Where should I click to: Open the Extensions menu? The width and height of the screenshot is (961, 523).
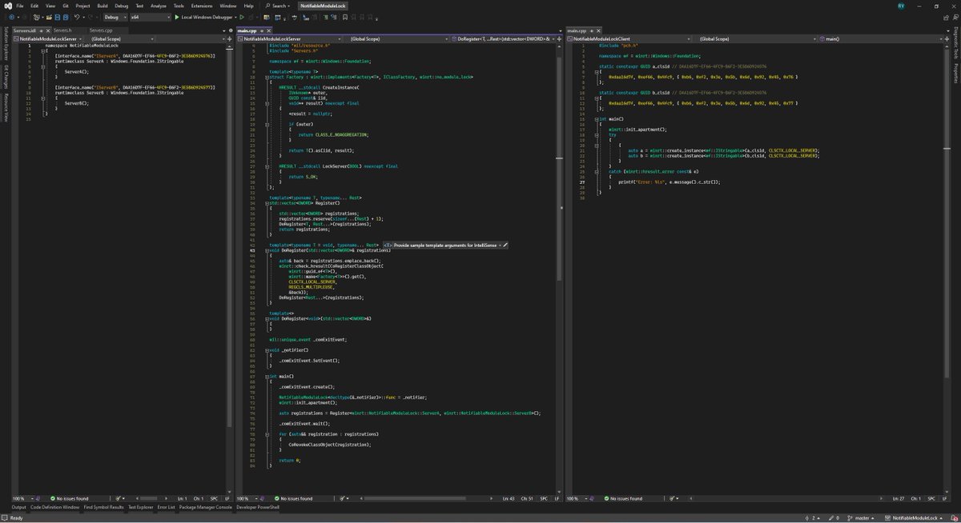tap(202, 6)
